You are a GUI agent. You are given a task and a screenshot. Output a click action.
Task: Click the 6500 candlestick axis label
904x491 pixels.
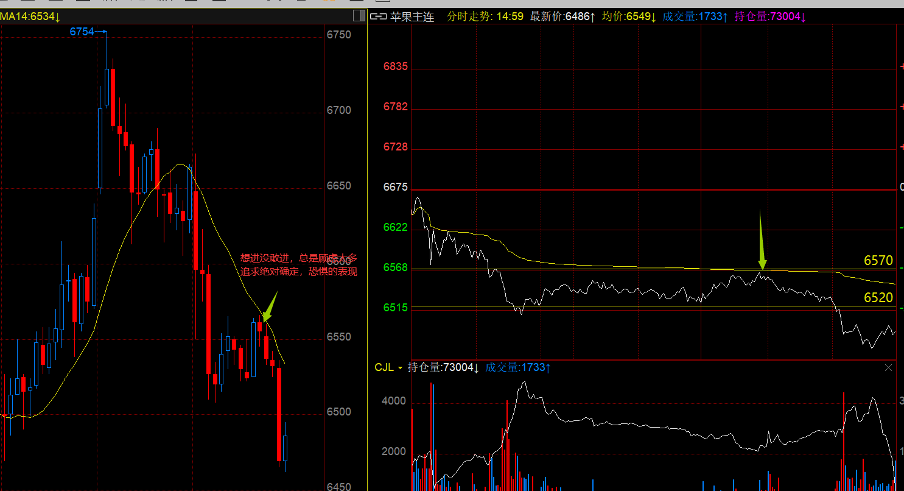[339, 412]
